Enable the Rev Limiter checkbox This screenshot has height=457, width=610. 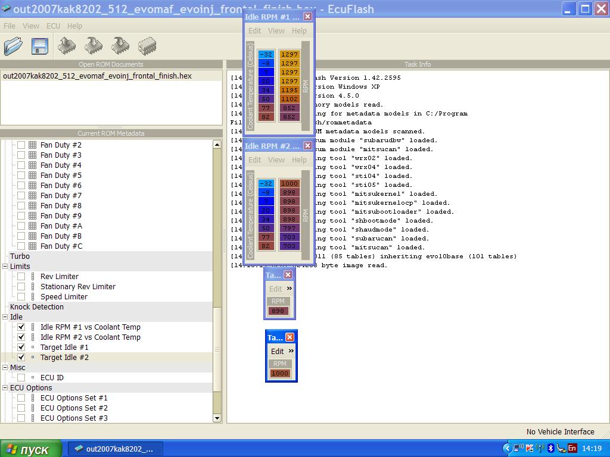pos(21,277)
